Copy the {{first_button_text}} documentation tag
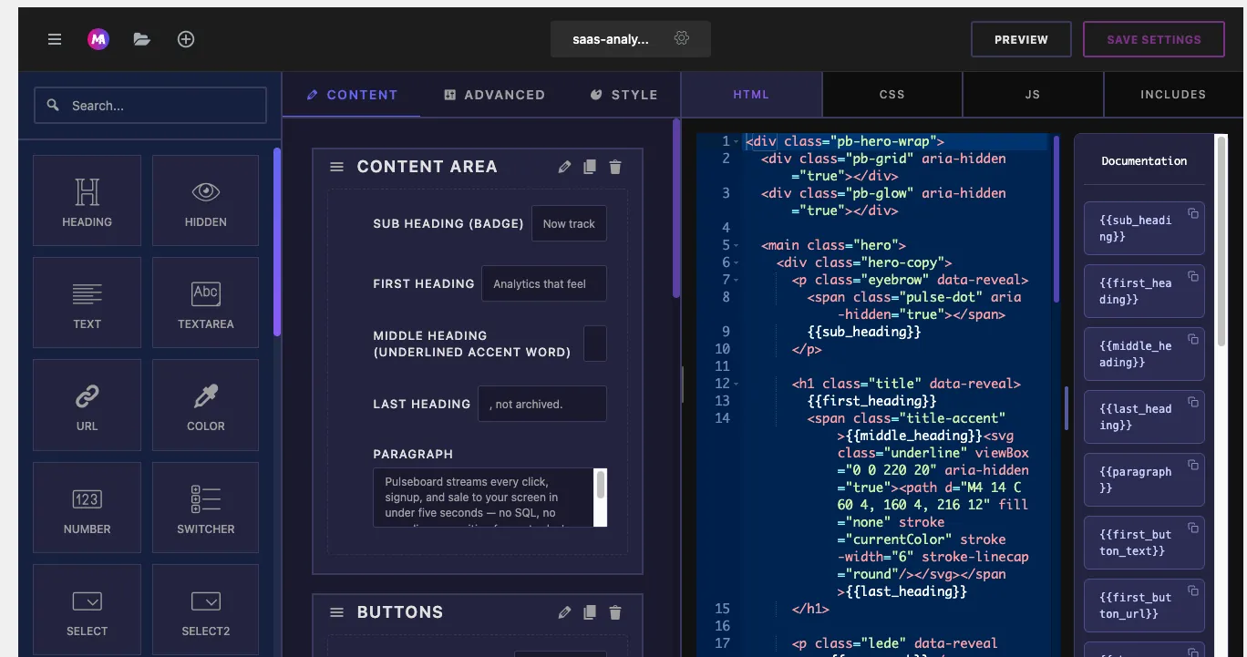Image resolution: width=1247 pixels, height=657 pixels. coord(1193,528)
